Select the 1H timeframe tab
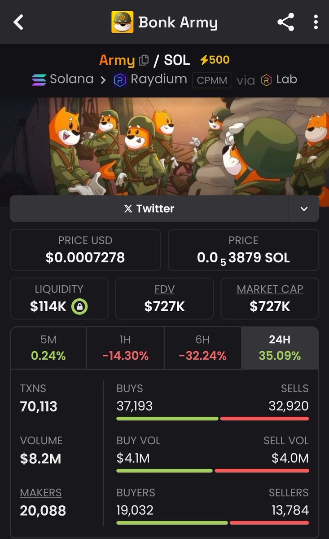Image resolution: width=329 pixels, height=539 pixels. point(125,348)
